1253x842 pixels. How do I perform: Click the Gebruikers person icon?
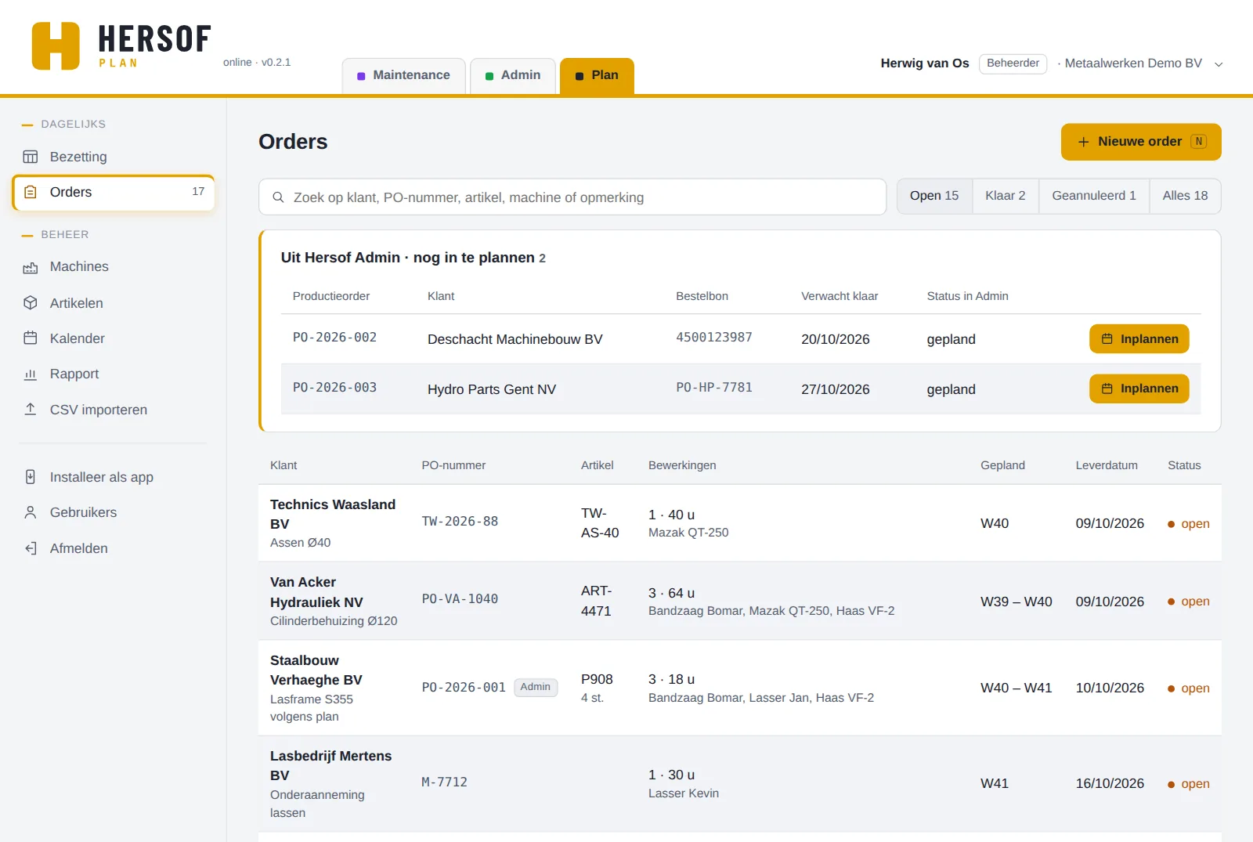[x=31, y=512]
